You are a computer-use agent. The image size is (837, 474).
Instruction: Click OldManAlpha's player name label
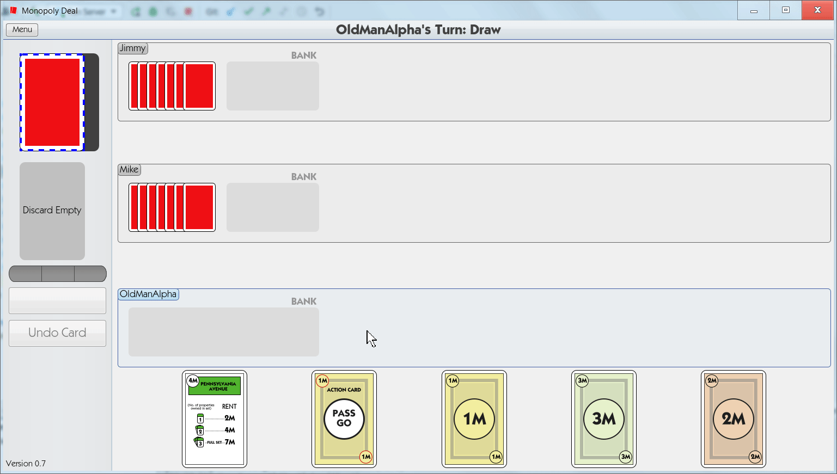pyautogui.click(x=148, y=294)
